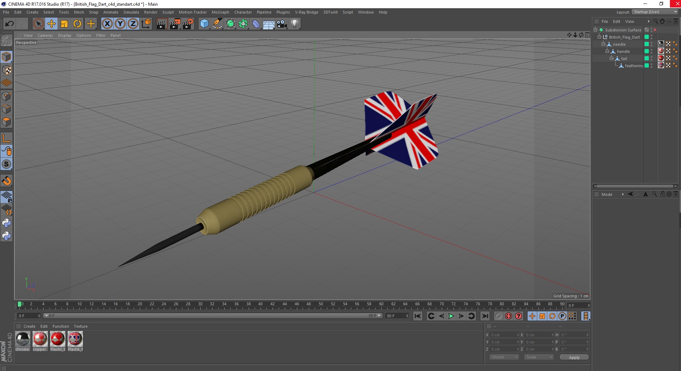681x371 pixels.
Task: Open the Sculpt menu
Action: pyautogui.click(x=168, y=12)
